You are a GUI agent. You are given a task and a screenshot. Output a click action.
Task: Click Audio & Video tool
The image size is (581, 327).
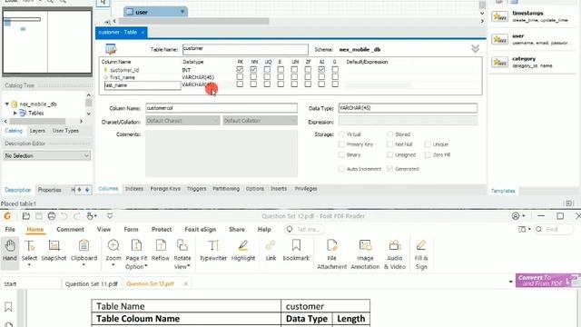click(x=395, y=254)
